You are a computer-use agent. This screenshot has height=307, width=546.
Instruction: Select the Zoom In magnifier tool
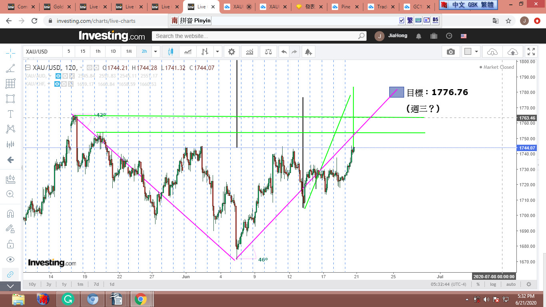click(10, 194)
